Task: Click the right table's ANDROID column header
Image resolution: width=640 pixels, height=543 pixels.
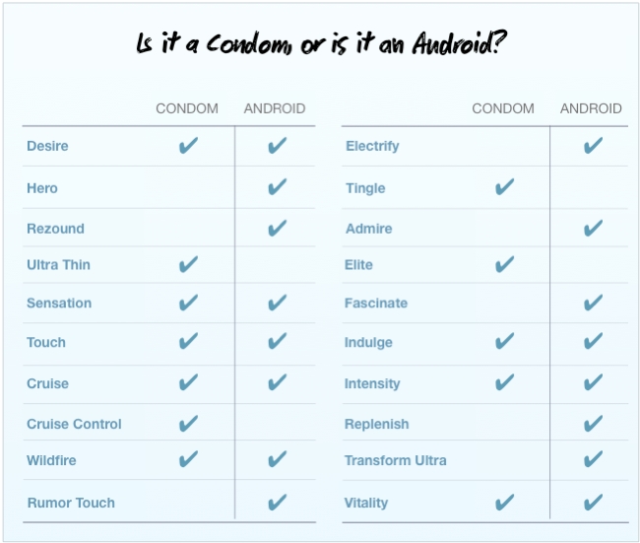Action: coord(591,108)
